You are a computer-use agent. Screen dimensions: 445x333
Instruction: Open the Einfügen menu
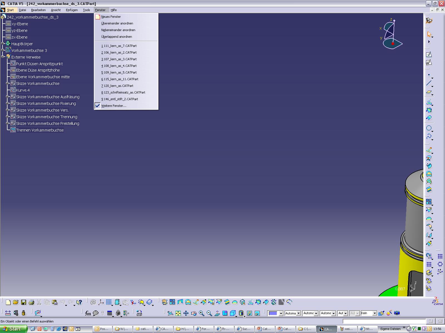[x=72, y=10]
